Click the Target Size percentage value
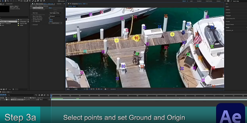 point(51,21)
